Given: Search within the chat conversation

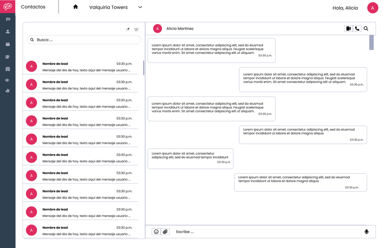Looking at the screenshot, I should tap(366, 28).
